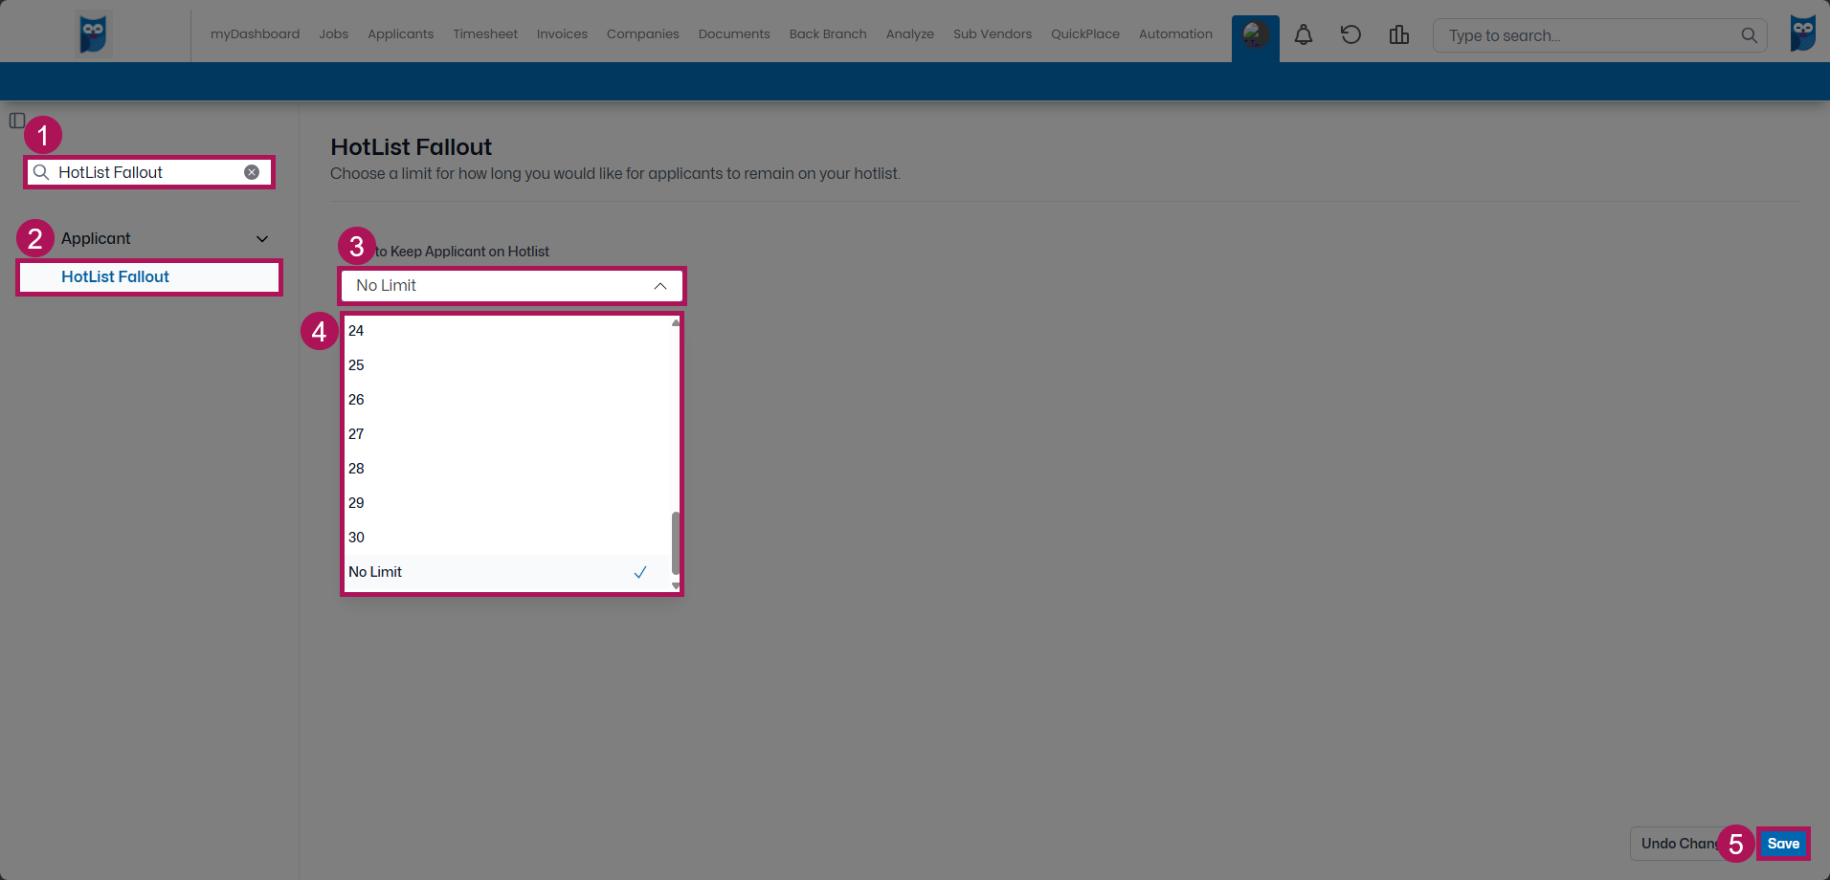
Task: Click the scroll-up arrow of the dropdown list
Action: point(676,323)
